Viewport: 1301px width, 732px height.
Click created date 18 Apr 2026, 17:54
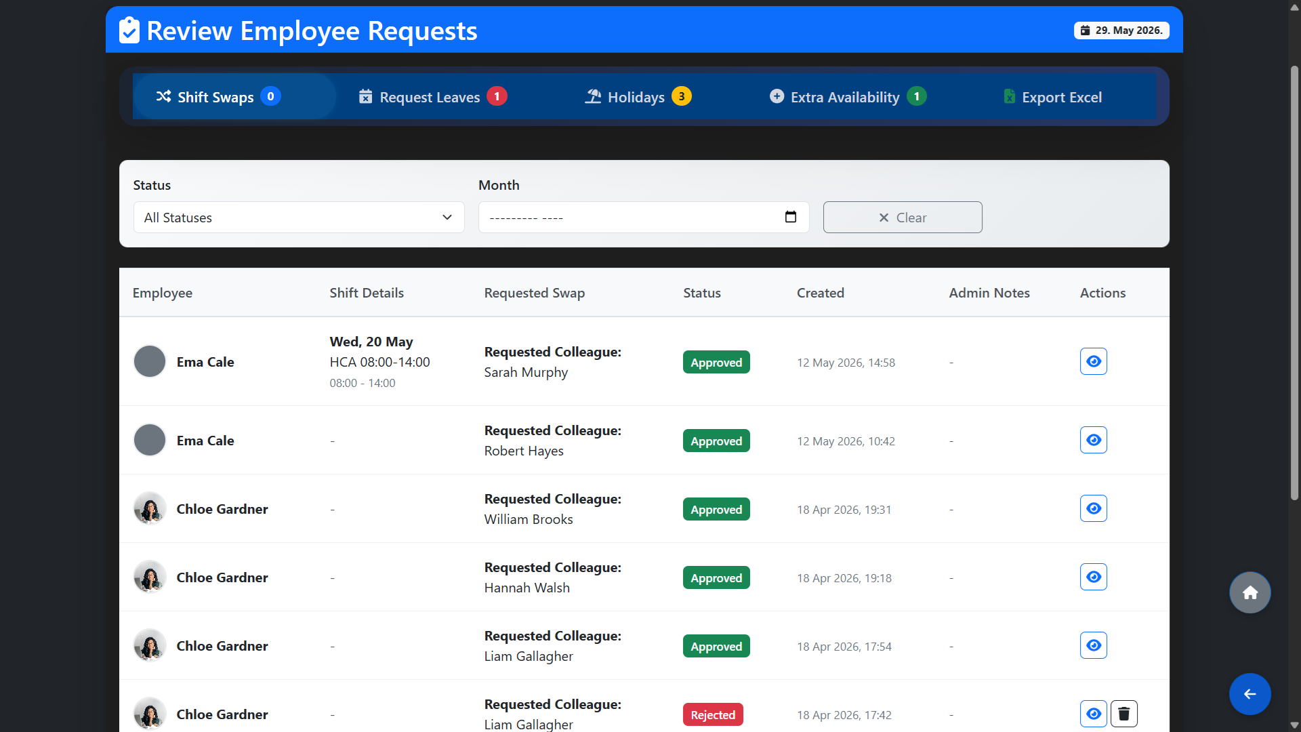click(x=844, y=647)
